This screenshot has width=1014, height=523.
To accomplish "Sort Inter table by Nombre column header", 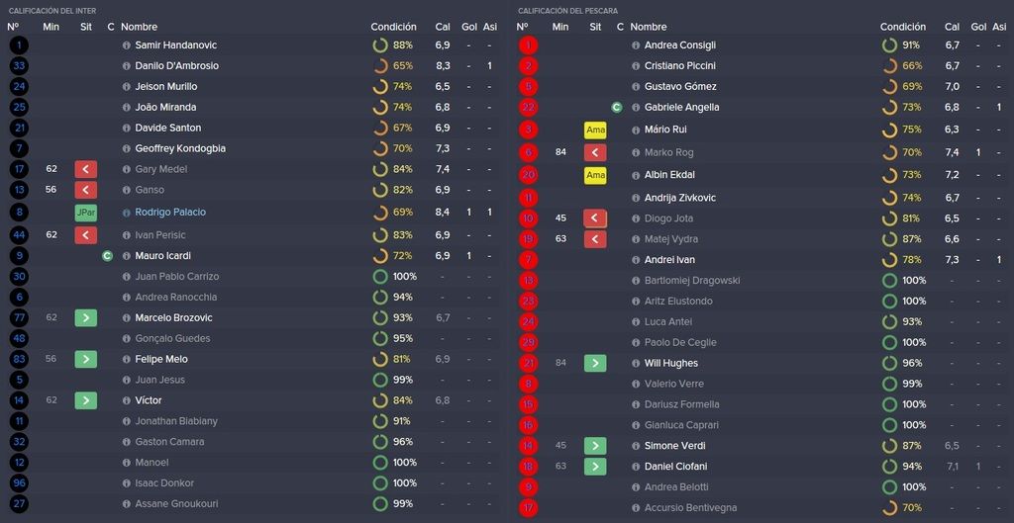I will click(x=139, y=27).
